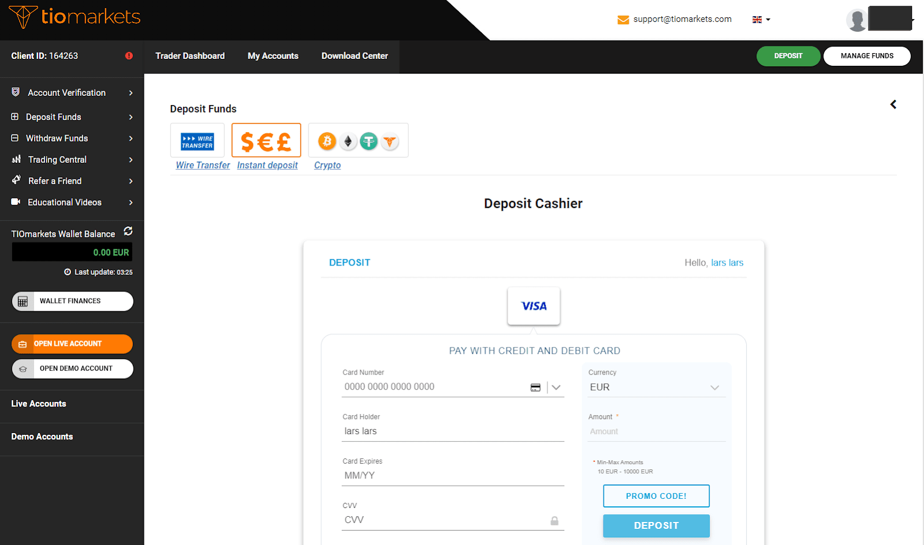Click the Deposit Funds plus icon
This screenshot has width=924, height=545.
coord(15,117)
